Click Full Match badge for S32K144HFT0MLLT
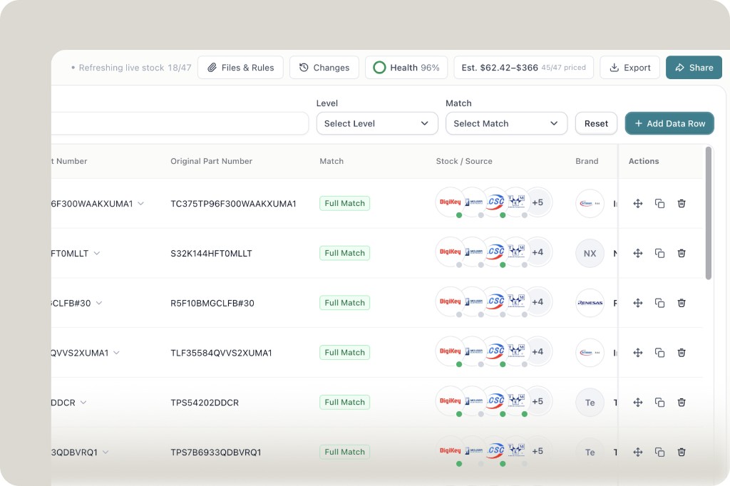 click(x=344, y=253)
